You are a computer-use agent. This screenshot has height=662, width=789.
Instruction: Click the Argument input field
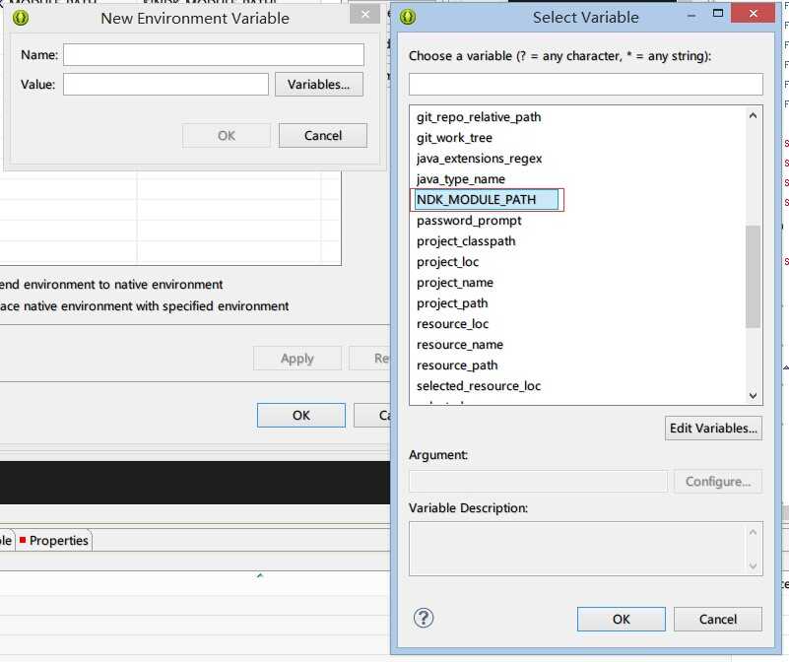[538, 482]
